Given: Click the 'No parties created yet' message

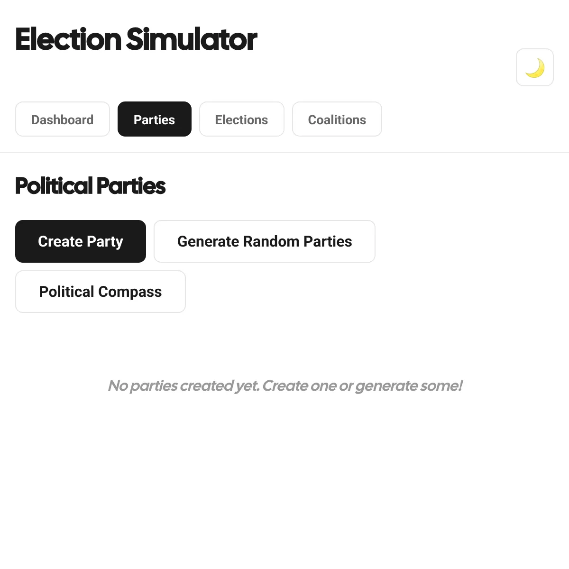Looking at the screenshot, I should click(x=284, y=385).
